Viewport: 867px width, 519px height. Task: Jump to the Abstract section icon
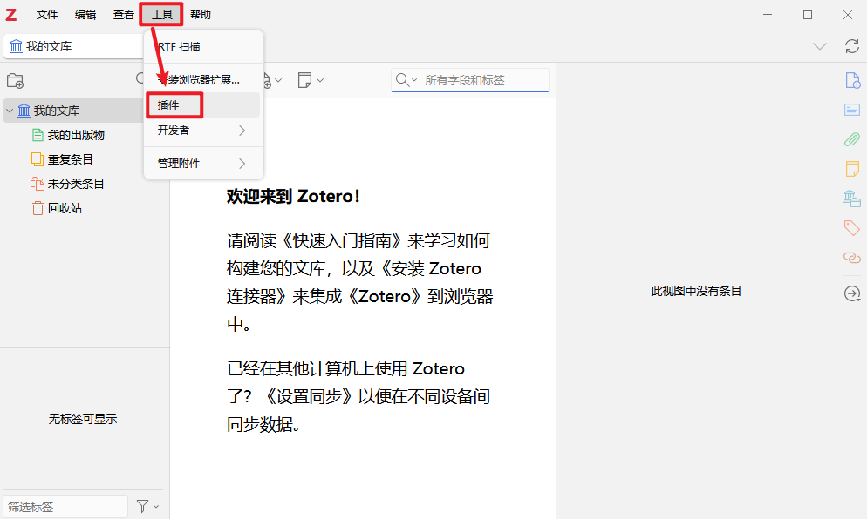tap(851, 110)
